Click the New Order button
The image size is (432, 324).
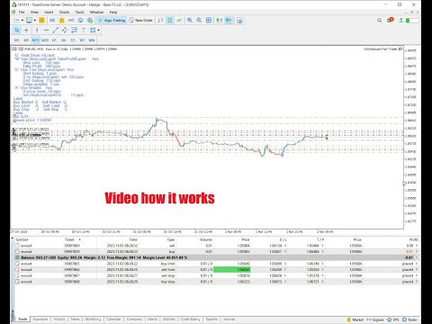(140, 21)
